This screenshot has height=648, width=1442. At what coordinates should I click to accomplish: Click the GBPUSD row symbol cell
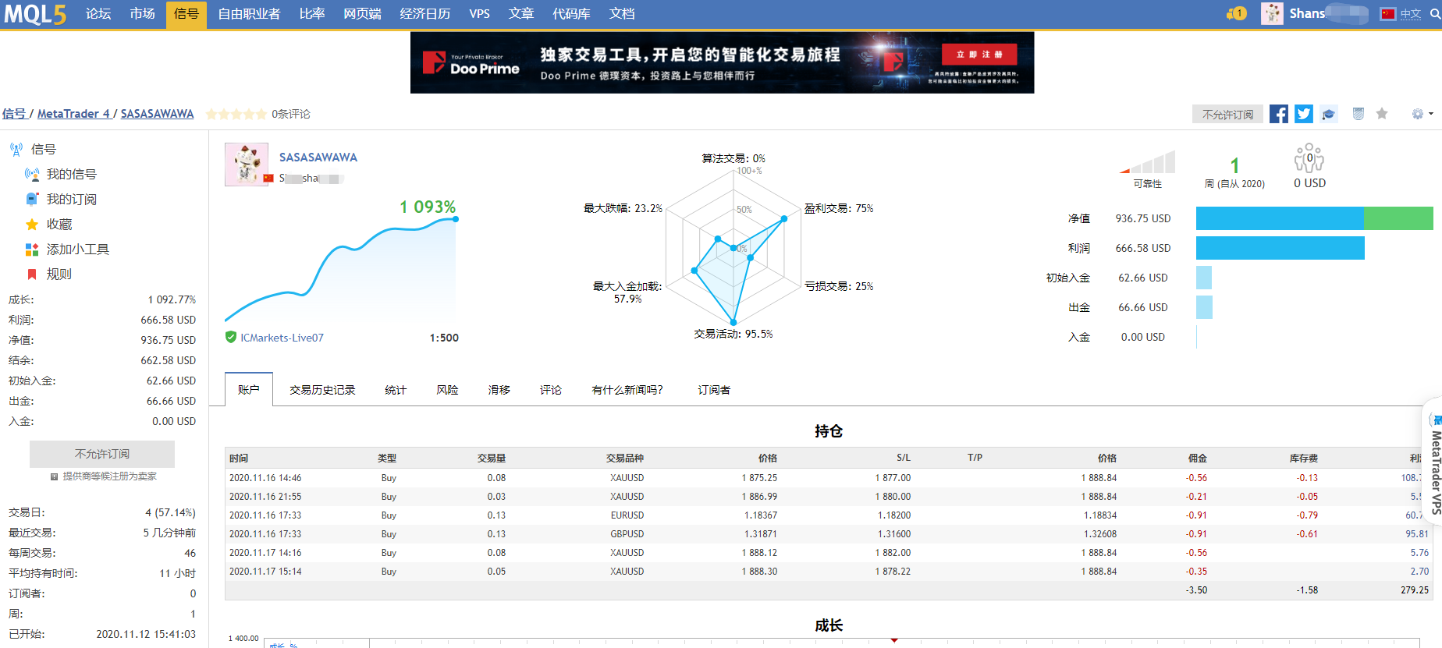point(627,534)
